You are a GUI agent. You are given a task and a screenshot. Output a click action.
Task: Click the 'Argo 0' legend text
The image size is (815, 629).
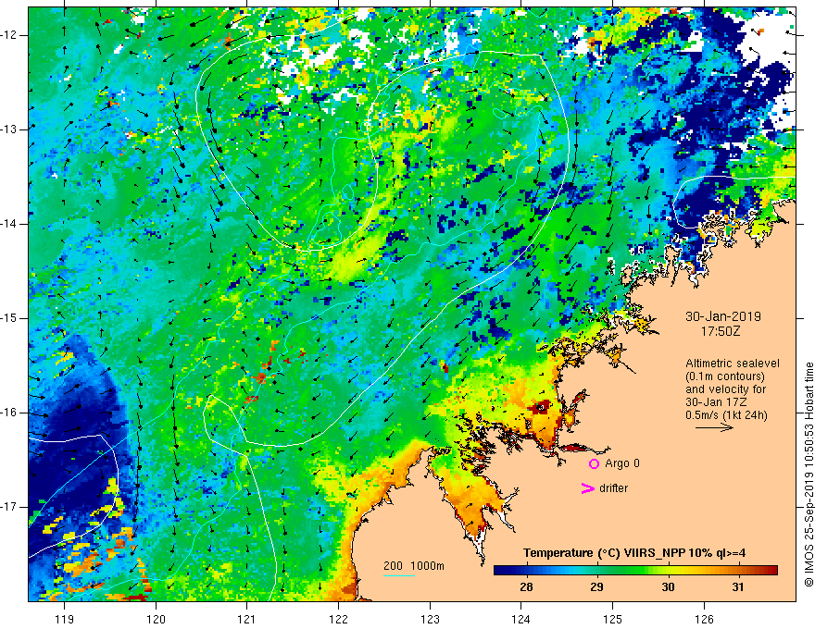(x=622, y=463)
